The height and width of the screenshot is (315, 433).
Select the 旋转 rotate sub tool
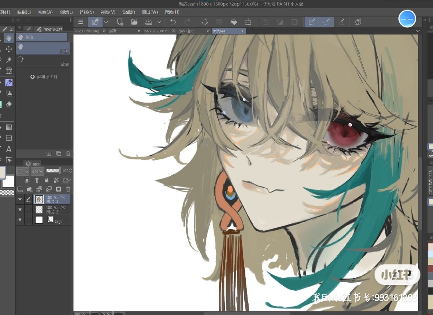click(x=43, y=60)
